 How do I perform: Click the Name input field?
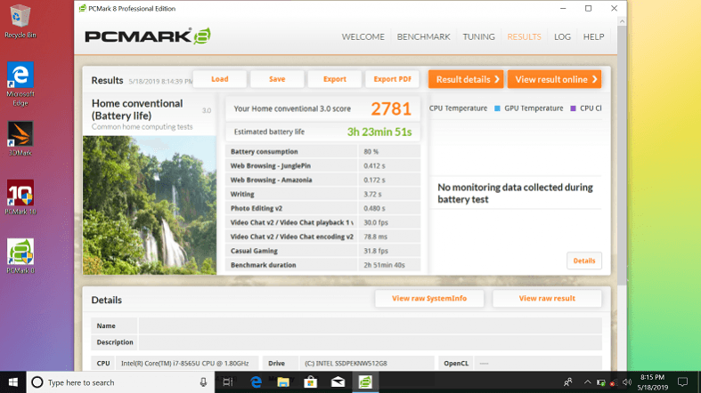371,326
